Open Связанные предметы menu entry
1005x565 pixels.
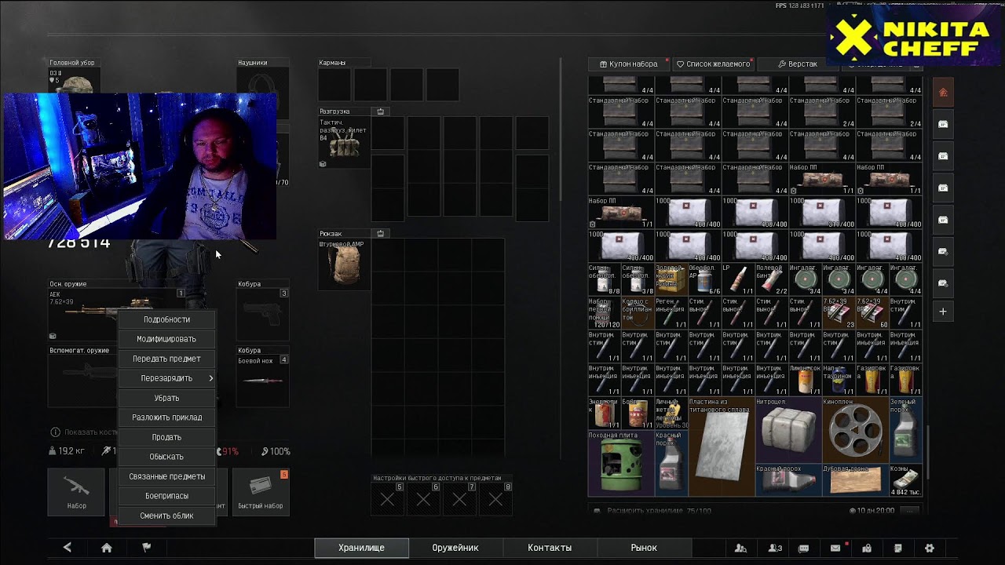click(x=166, y=476)
